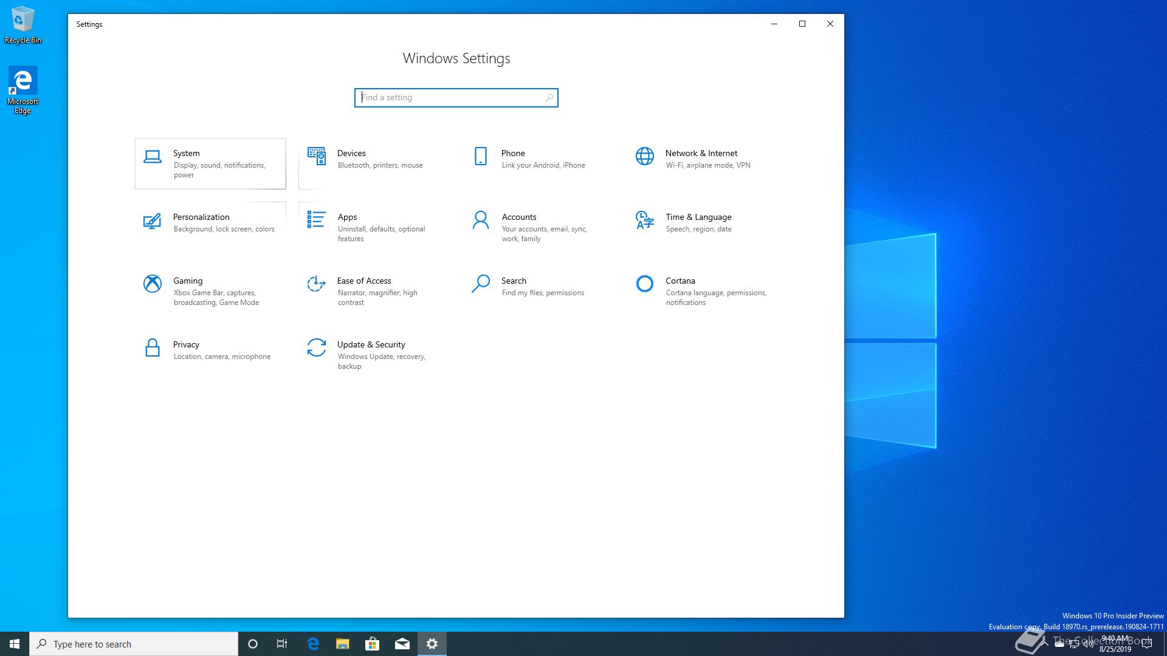Click the taskbar Type here to search box
This screenshot has height=656, width=1167.
[134, 644]
